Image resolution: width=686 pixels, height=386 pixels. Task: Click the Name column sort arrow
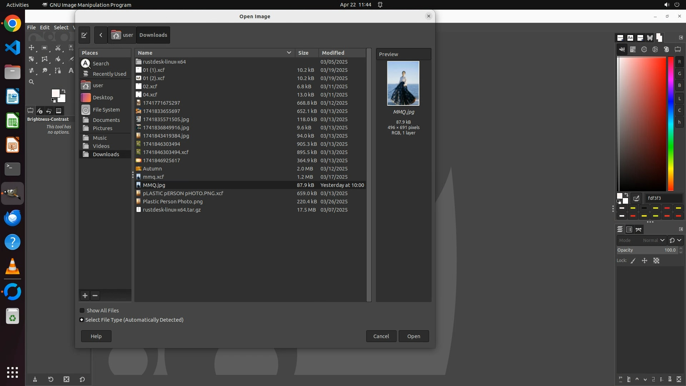click(289, 53)
